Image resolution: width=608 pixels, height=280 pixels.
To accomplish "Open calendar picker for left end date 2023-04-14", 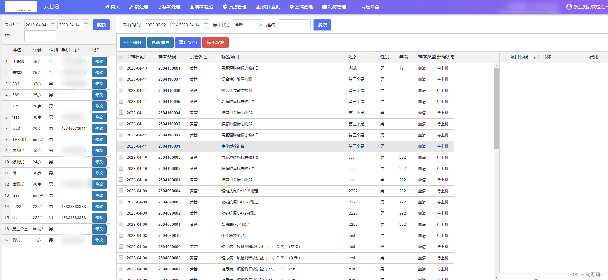I will coord(86,25).
